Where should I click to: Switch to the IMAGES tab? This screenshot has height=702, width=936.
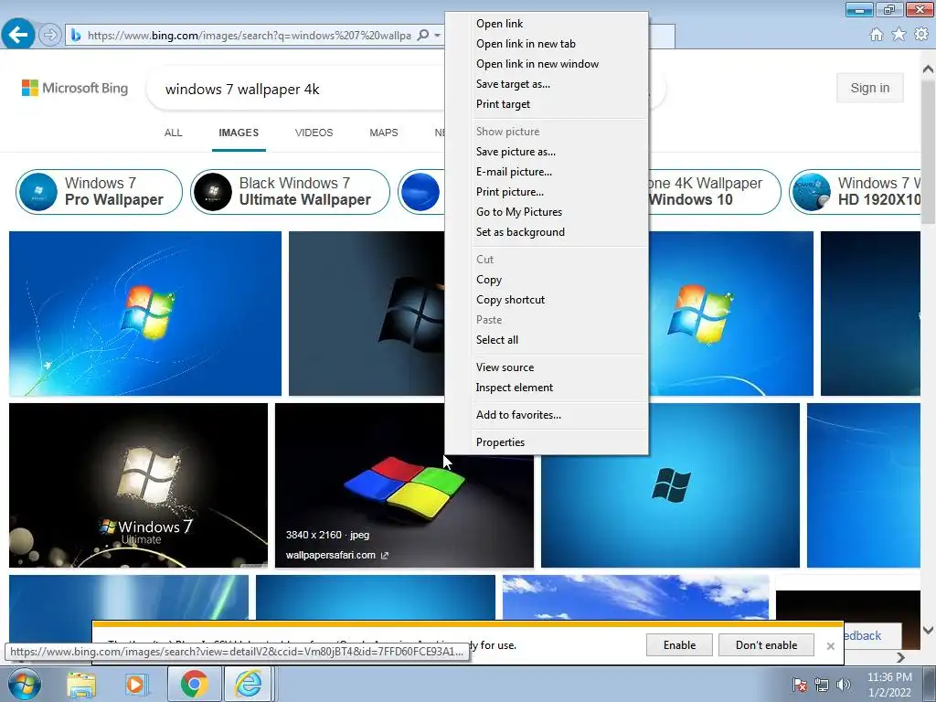tap(239, 133)
